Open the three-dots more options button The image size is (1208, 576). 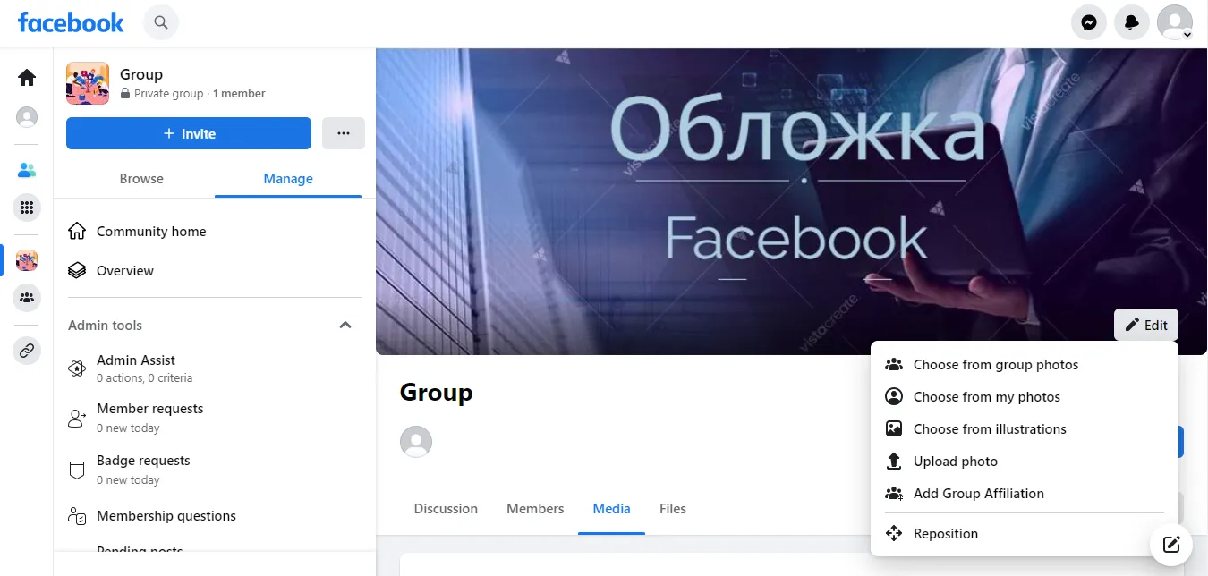click(x=344, y=133)
